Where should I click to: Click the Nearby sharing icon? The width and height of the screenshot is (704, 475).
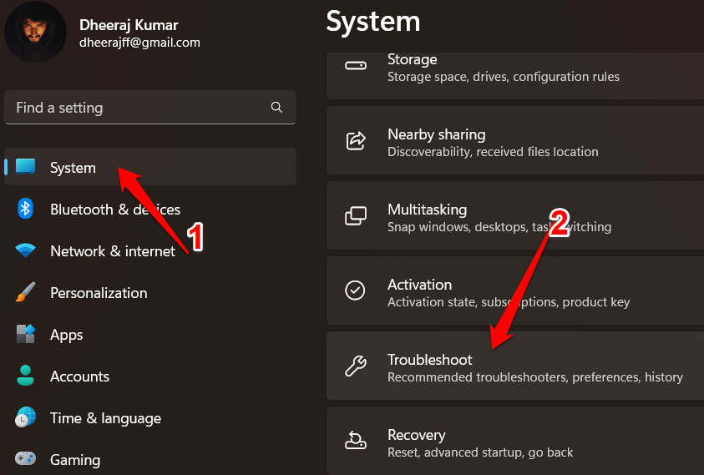click(x=356, y=141)
